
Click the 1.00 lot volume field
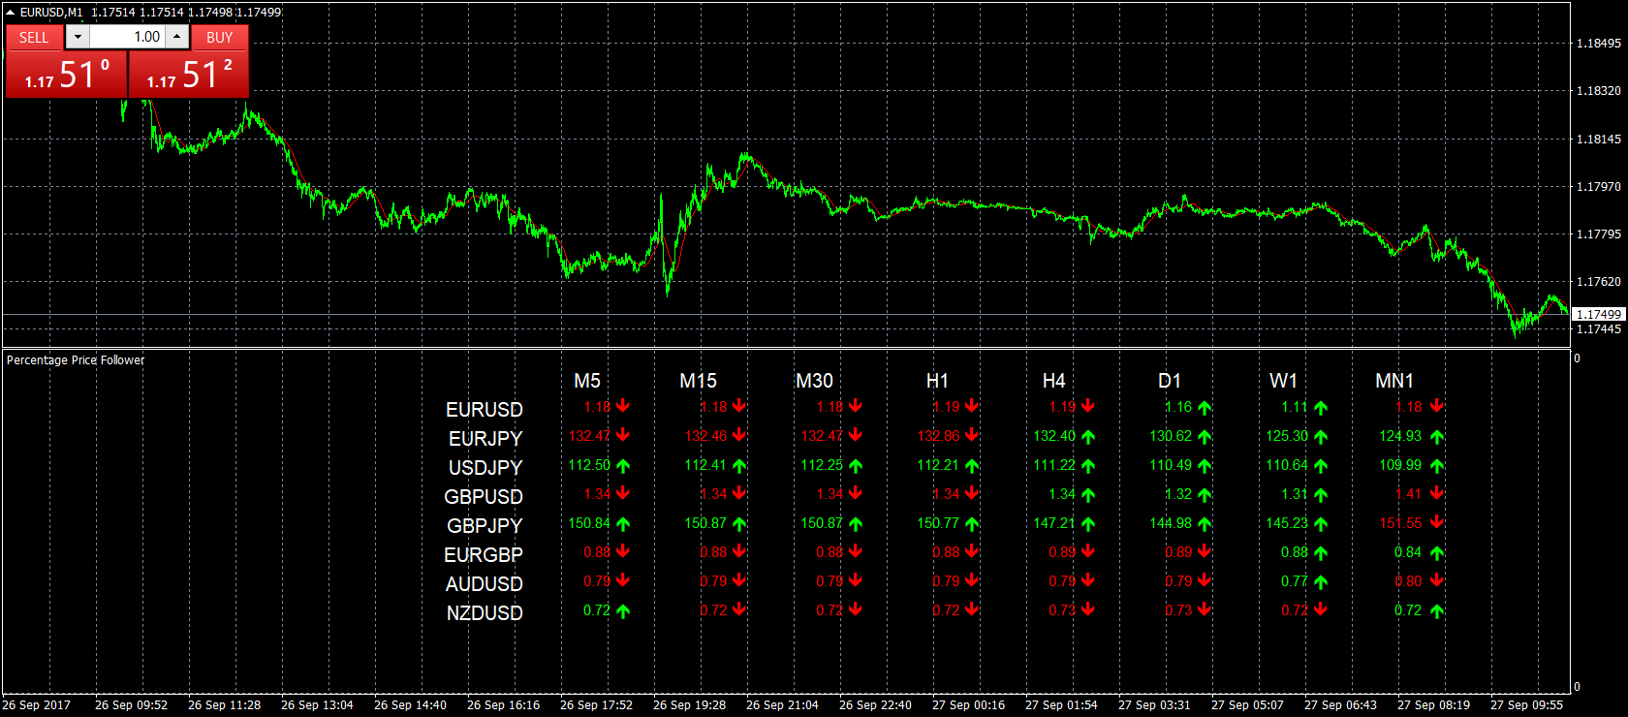pos(127,37)
